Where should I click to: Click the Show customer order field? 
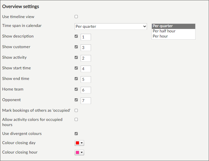pyautogui.click(x=86, y=48)
